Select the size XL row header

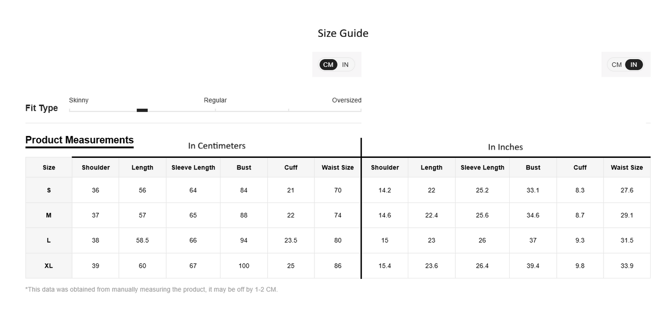tap(49, 266)
